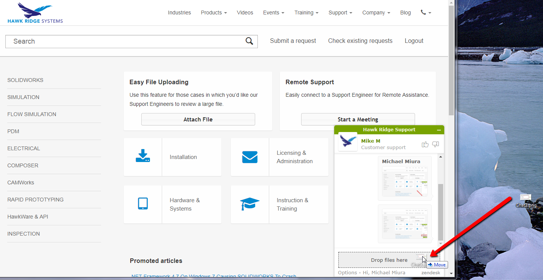Screen dimensions: 543x280
Task: Open first chat image thumbnail
Action: (x=405, y=182)
